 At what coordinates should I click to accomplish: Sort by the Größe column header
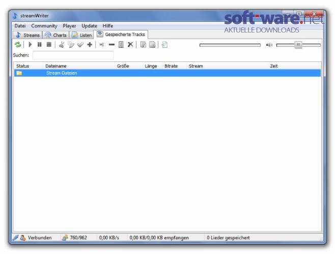(129, 66)
